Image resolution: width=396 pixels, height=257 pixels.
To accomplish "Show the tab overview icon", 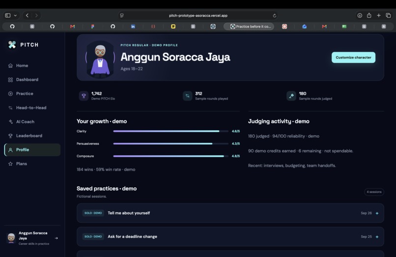I will [x=388, y=15].
